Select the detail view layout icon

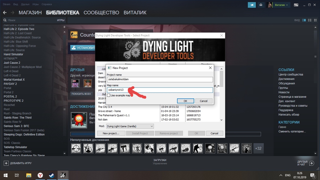[x=304, y=20]
